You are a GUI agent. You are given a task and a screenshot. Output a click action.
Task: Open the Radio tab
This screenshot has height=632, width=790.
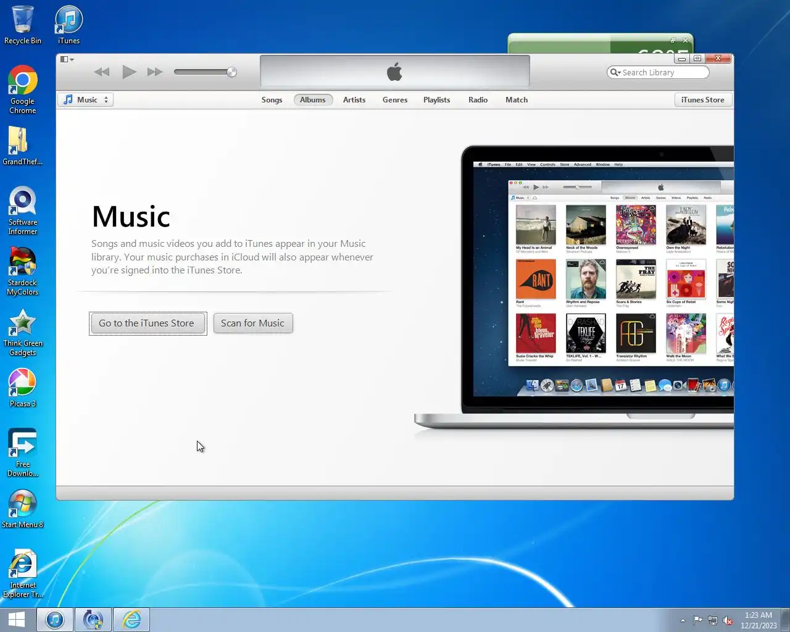tap(478, 100)
